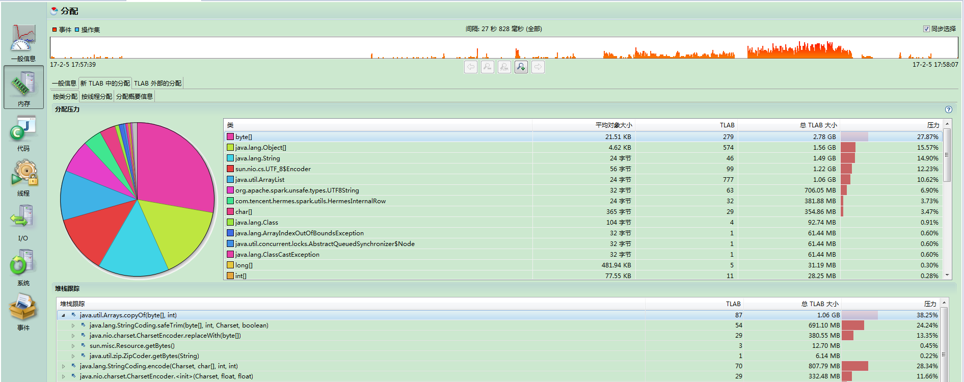Expand the StringCoding.safeTrim stack frame

(x=73, y=325)
